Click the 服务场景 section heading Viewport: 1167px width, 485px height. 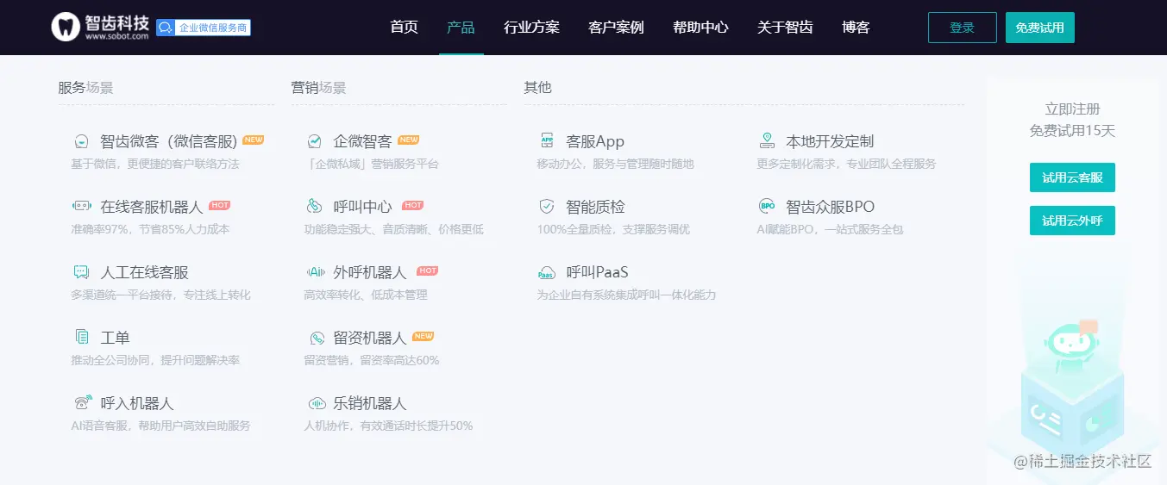[x=85, y=87]
